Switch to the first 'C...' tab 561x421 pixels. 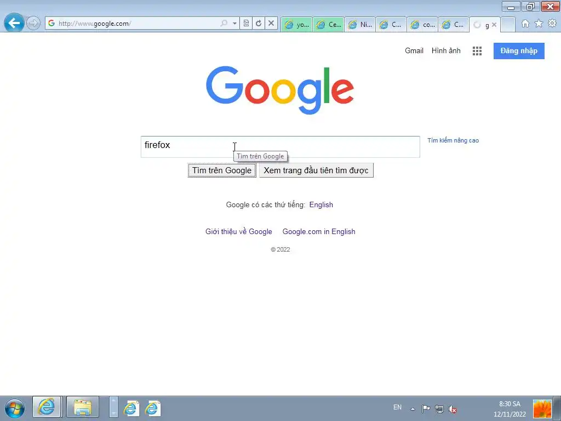point(391,24)
